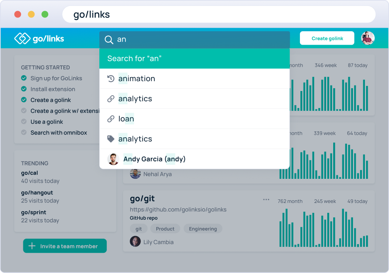Open the go/git card options menu

(266, 200)
